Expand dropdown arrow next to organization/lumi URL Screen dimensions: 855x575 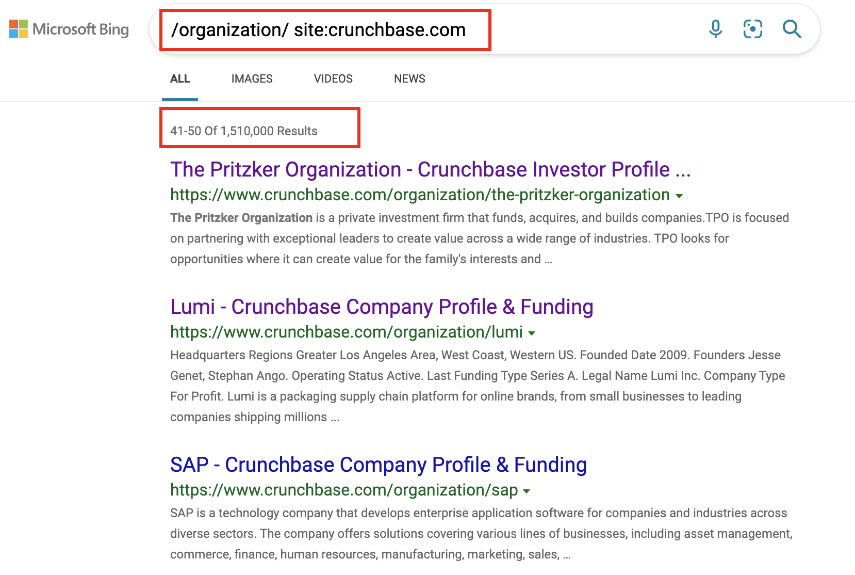tap(532, 333)
